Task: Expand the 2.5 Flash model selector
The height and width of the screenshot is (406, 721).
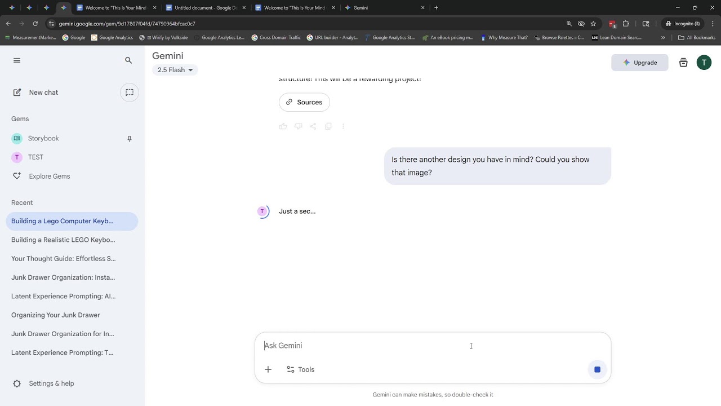Action: tap(175, 70)
